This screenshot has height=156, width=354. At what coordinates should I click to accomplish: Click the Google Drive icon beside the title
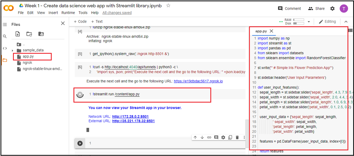(22, 6)
